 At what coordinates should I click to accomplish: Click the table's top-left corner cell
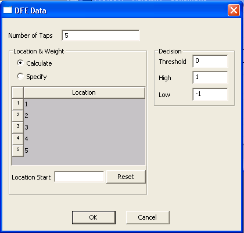click(x=18, y=92)
